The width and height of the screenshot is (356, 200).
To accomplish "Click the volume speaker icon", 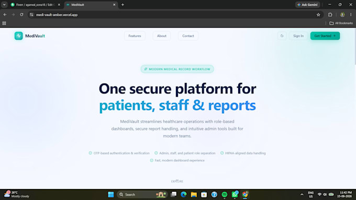I will pyautogui.click(x=325, y=194).
